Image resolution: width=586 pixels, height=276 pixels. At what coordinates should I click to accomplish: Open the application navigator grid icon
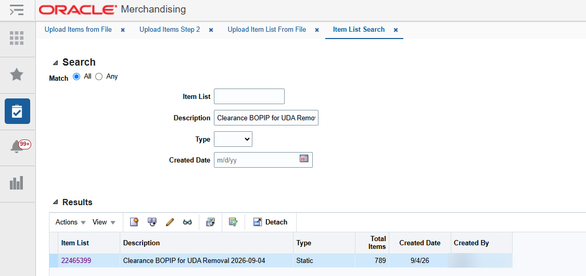[x=17, y=38]
